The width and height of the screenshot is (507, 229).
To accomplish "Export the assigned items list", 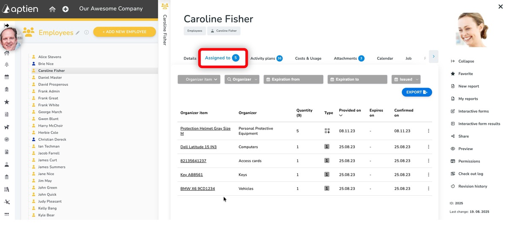I will click(x=417, y=92).
